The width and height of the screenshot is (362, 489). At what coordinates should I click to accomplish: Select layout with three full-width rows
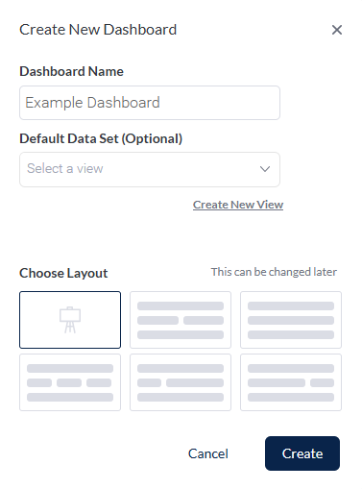click(291, 320)
